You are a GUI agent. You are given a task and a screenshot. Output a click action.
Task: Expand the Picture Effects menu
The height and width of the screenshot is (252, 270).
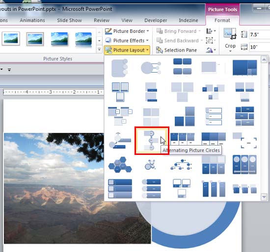coord(127,41)
